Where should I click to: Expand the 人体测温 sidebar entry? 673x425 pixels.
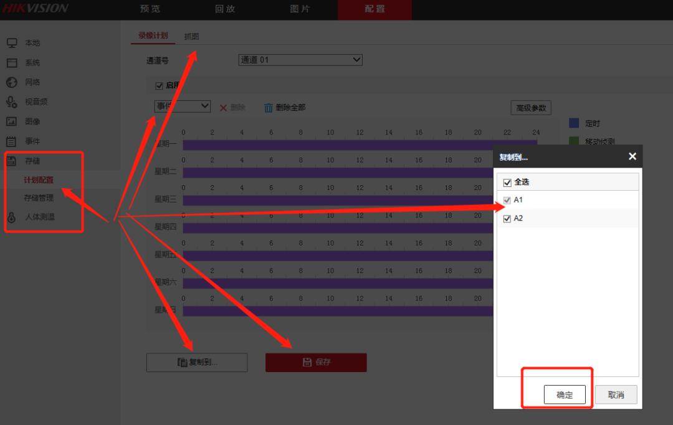[x=39, y=217]
